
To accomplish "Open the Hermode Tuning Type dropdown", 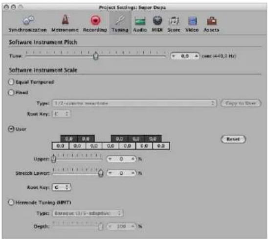I will point(88,213).
